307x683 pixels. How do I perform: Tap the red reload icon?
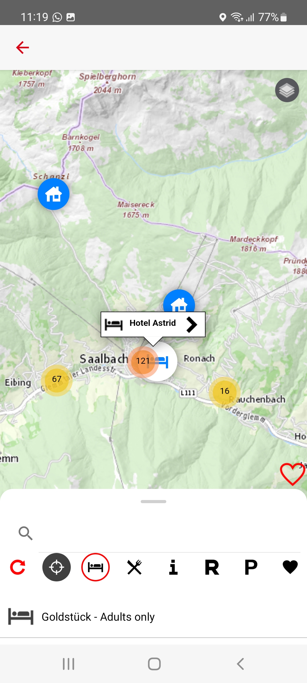(18, 567)
